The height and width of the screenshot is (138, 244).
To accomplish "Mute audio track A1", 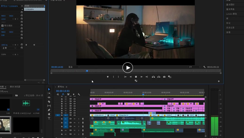I will [x=75, y=119].
